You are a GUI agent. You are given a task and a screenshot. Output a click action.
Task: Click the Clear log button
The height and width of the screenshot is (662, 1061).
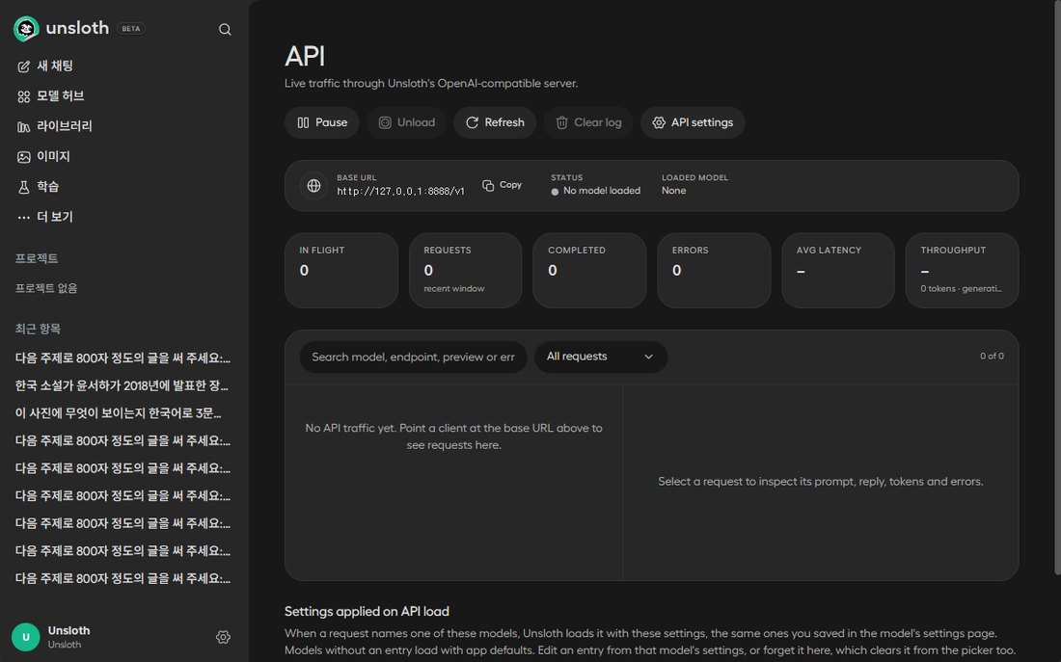click(588, 122)
